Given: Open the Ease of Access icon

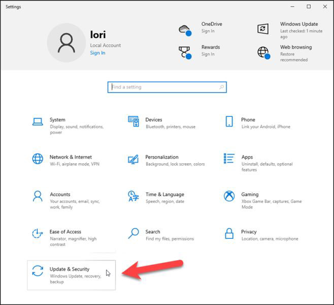Looking at the screenshot, I should (x=38, y=233).
